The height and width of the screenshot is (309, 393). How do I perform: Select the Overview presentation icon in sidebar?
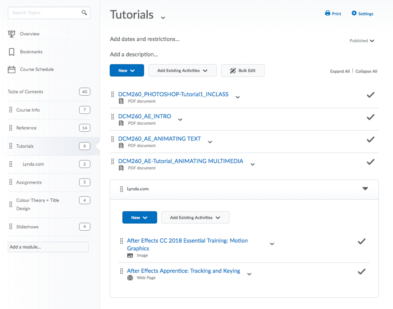[x=12, y=33]
